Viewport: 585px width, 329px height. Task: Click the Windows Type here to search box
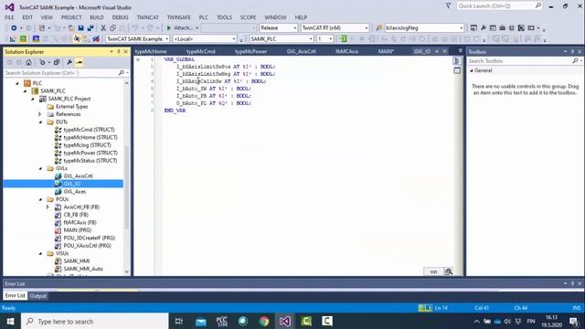click(95, 321)
